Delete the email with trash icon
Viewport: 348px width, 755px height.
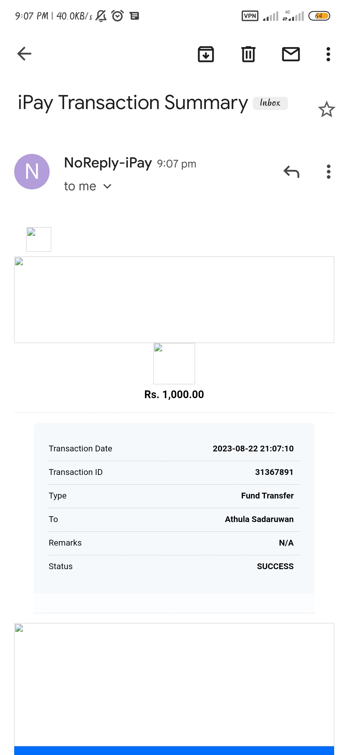(248, 54)
